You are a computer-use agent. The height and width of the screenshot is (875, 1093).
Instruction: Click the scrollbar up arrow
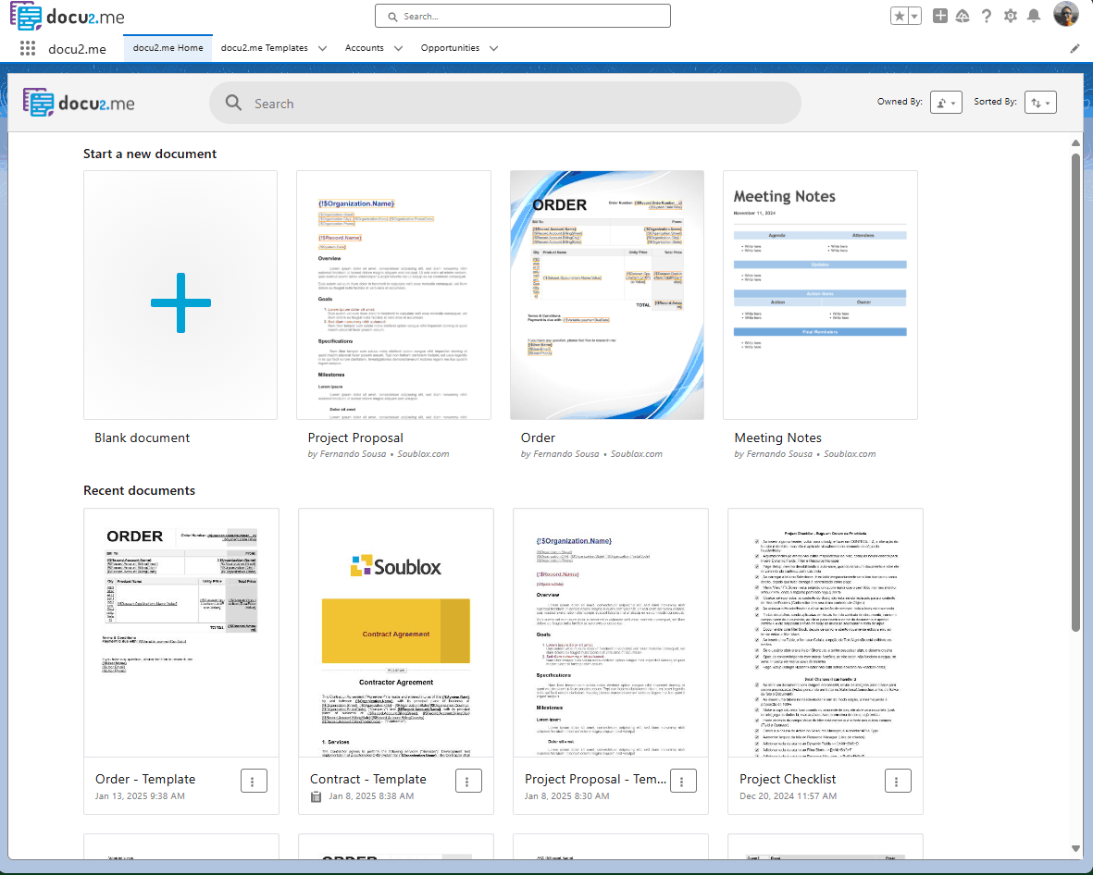tap(1075, 142)
